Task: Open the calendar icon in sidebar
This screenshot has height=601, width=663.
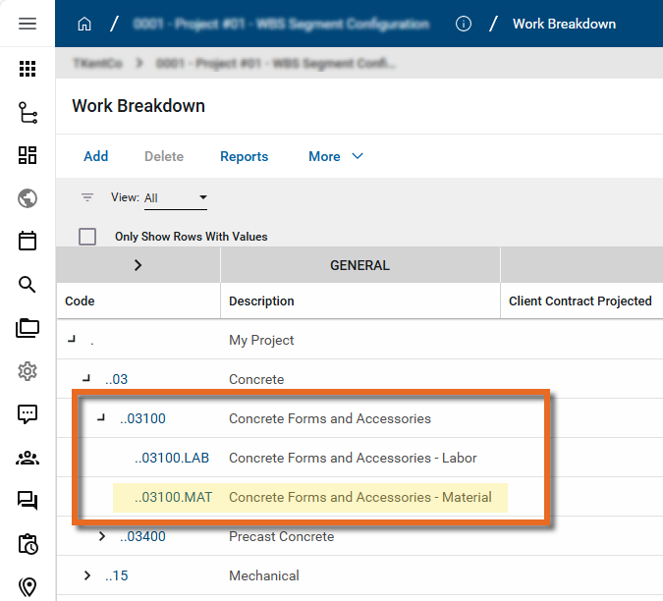Action: 28,241
